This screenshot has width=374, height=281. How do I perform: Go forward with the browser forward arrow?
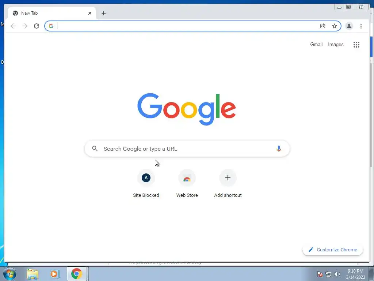pos(25,26)
